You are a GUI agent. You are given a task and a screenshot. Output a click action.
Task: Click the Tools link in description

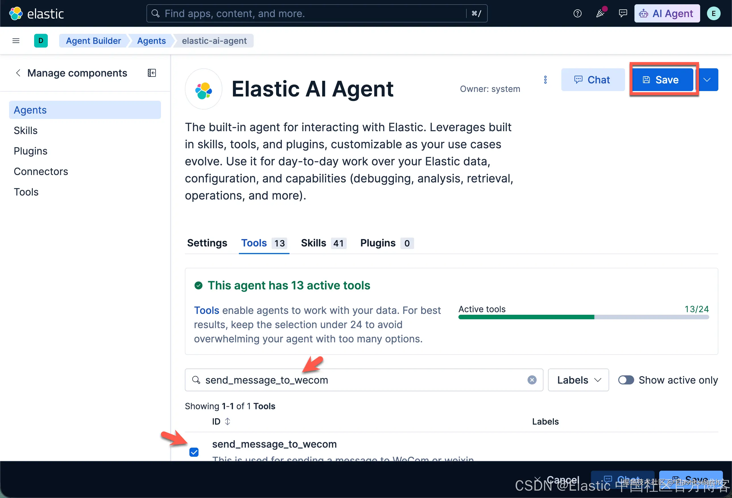coord(206,310)
